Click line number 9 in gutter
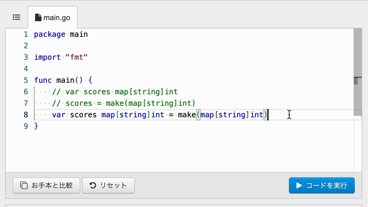Image resolution: width=368 pixels, height=207 pixels. pyautogui.click(x=26, y=126)
